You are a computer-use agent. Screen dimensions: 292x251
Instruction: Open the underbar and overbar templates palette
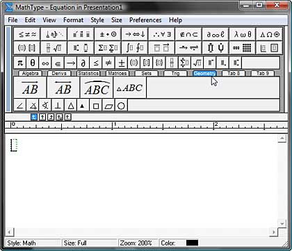click(162, 48)
